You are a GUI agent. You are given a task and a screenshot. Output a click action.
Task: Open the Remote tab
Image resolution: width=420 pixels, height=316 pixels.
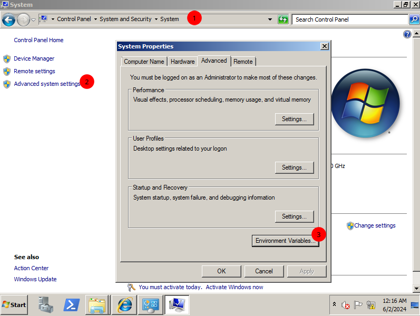[243, 62]
